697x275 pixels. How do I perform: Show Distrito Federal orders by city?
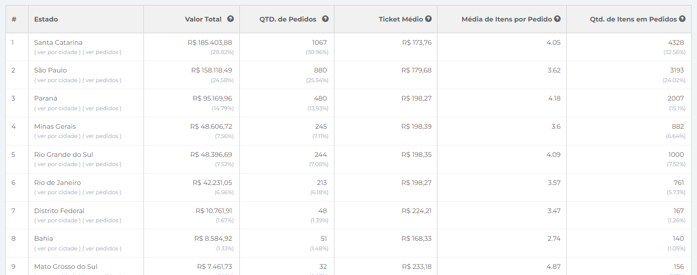[58, 221]
